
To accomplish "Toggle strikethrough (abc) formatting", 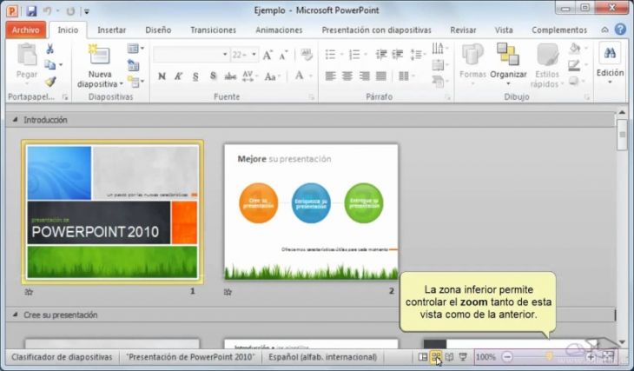I will [x=230, y=76].
